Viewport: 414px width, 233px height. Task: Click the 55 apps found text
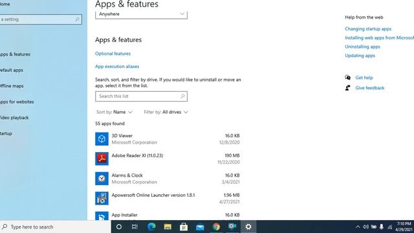coord(110,124)
